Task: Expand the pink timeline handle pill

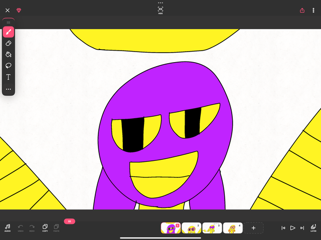Action: click(x=70, y=221)
